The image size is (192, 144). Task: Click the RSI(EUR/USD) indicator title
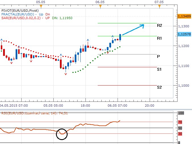pyautogui.click(x=27, y=113)
